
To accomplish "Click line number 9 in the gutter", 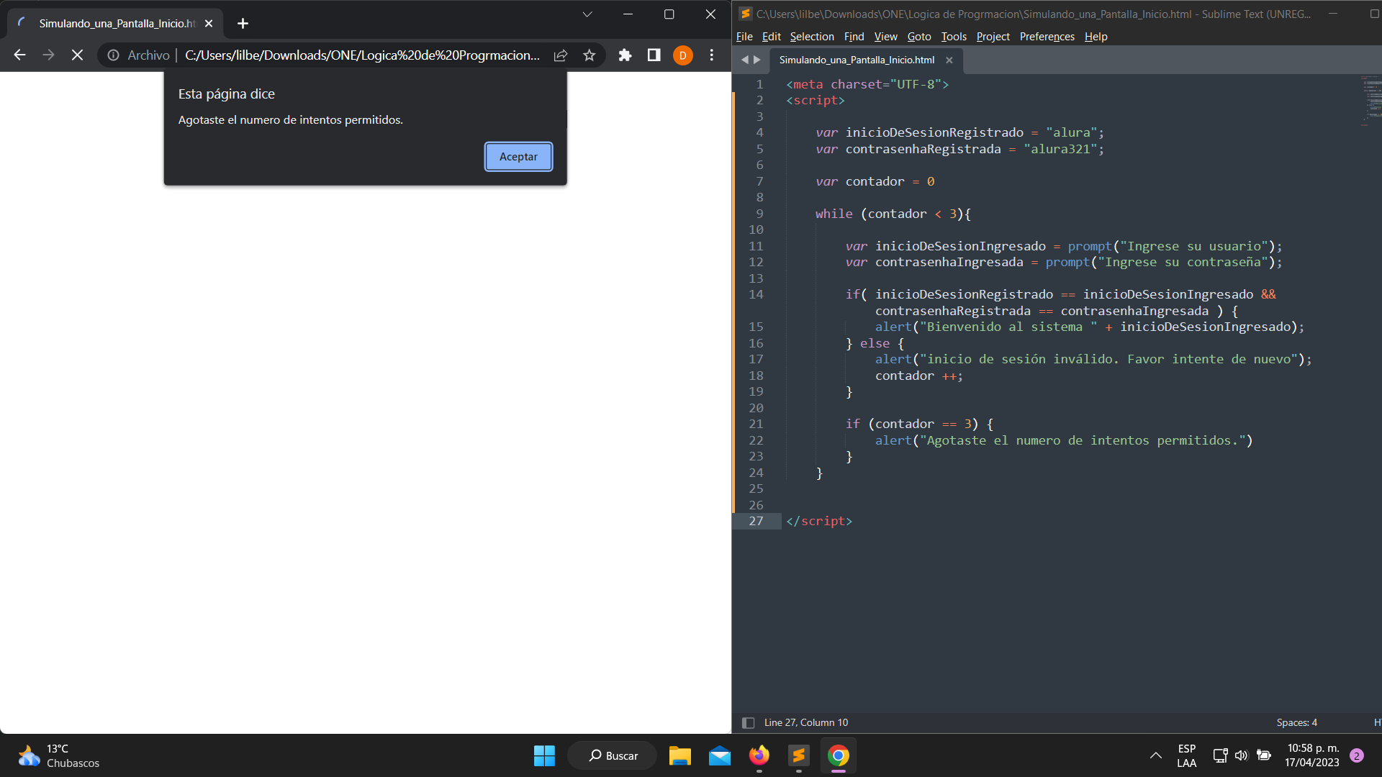I will [759, 214].
